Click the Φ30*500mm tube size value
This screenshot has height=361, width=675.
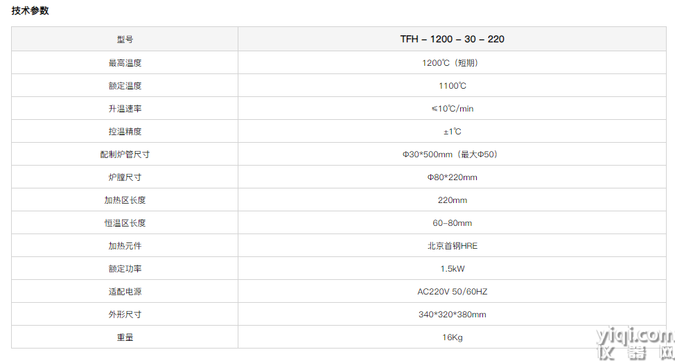pos(452,154)
